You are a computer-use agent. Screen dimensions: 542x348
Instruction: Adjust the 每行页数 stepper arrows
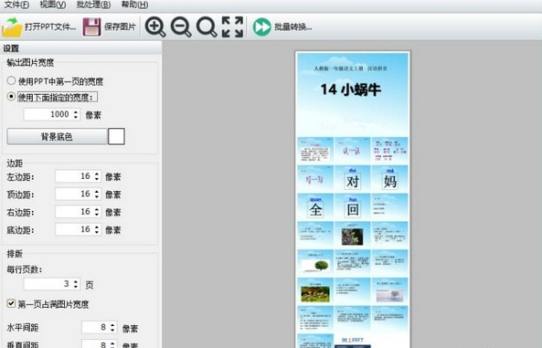76,284
